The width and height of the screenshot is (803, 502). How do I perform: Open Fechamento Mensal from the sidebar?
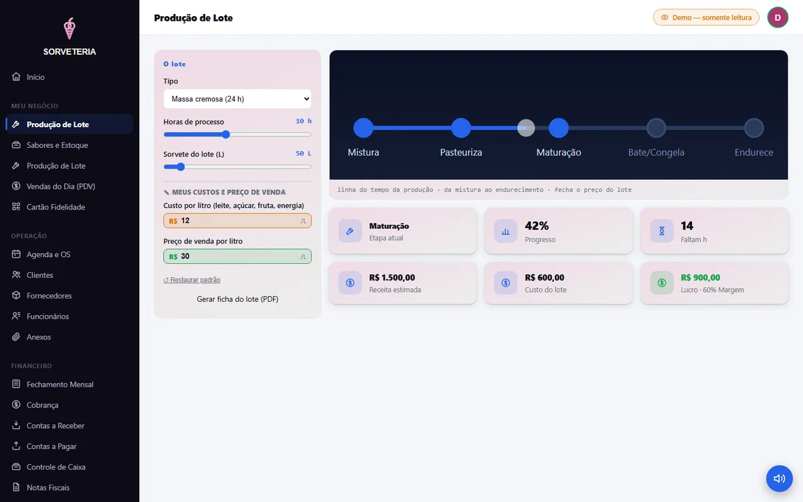click(70, 385)
